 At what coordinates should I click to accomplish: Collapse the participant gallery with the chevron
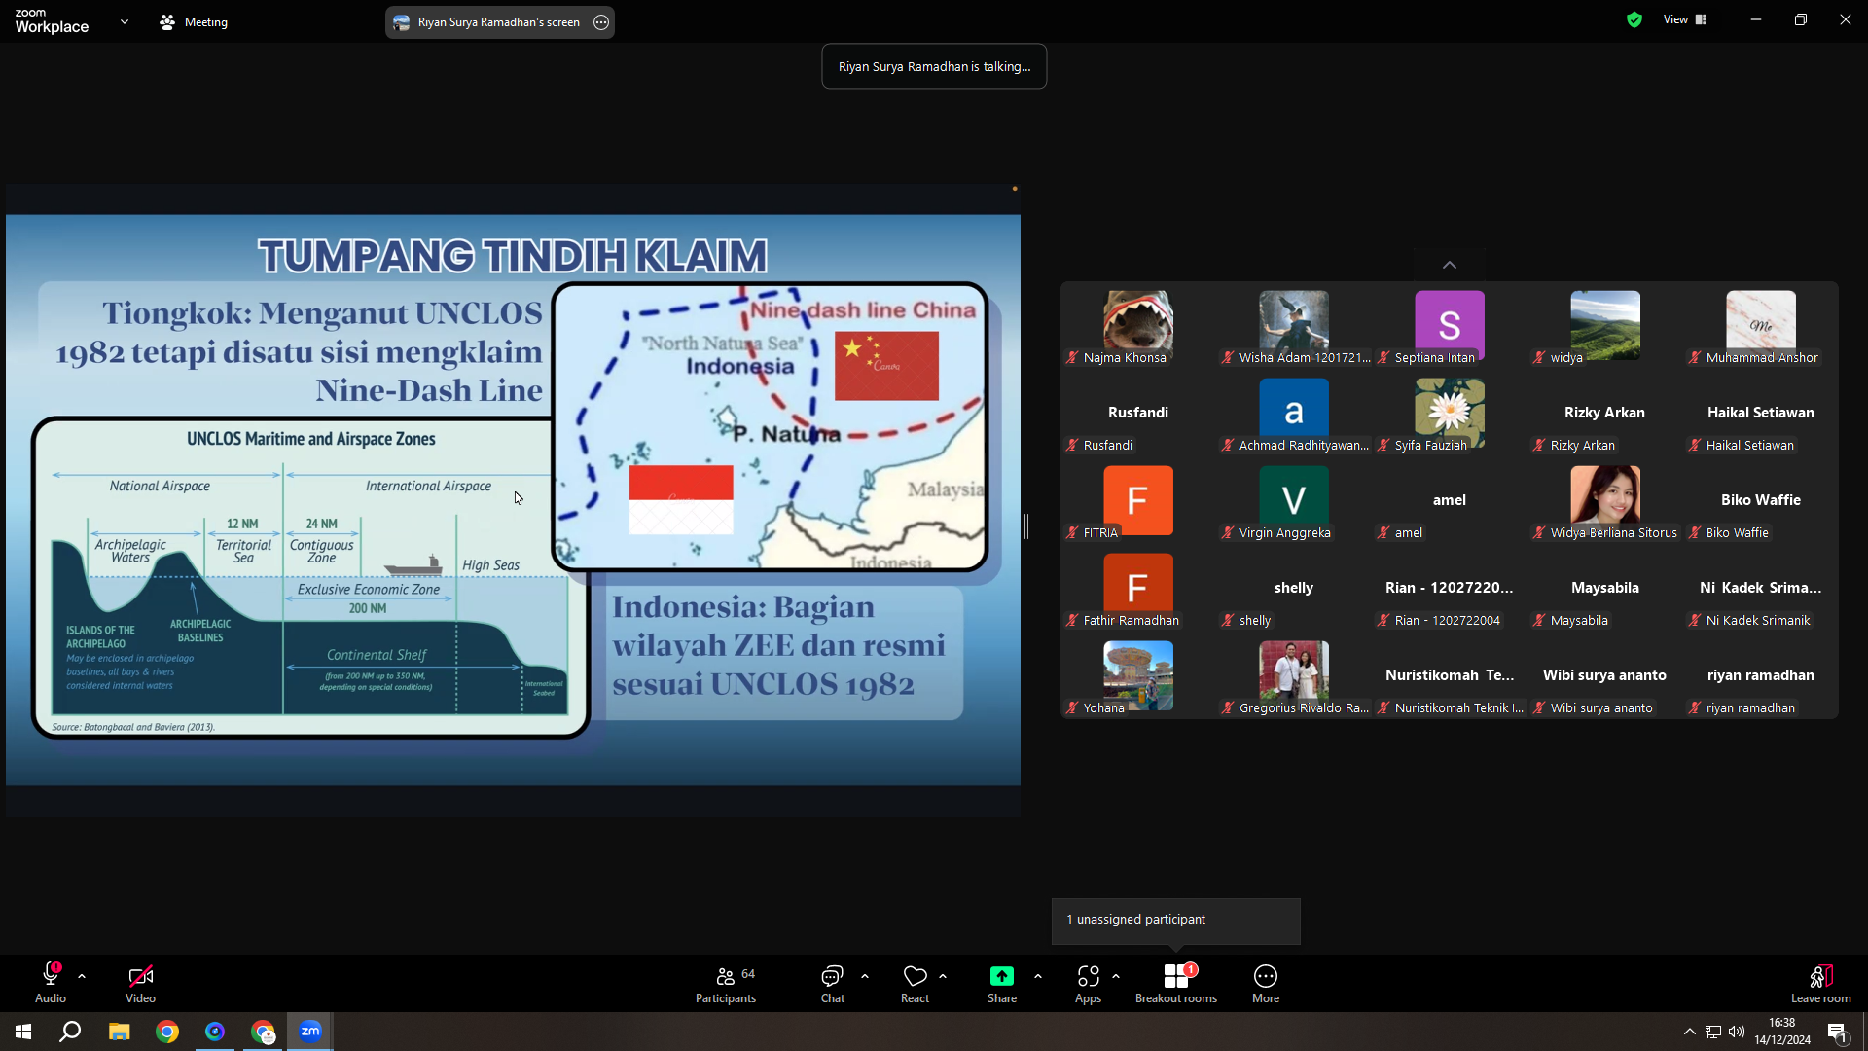[1450, 265]
